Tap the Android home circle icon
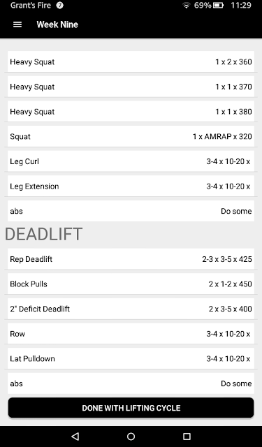Viewport: 262px width, 447px height. [x=131, y=436]
